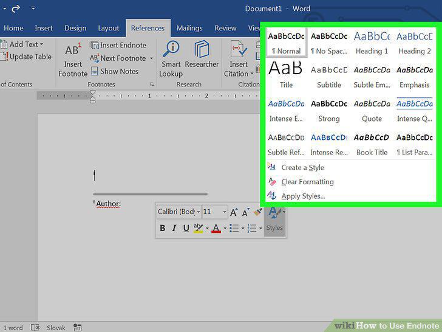
Task: Click Grow Font icon in mini toolbar
Action: [x=234, y=212]
